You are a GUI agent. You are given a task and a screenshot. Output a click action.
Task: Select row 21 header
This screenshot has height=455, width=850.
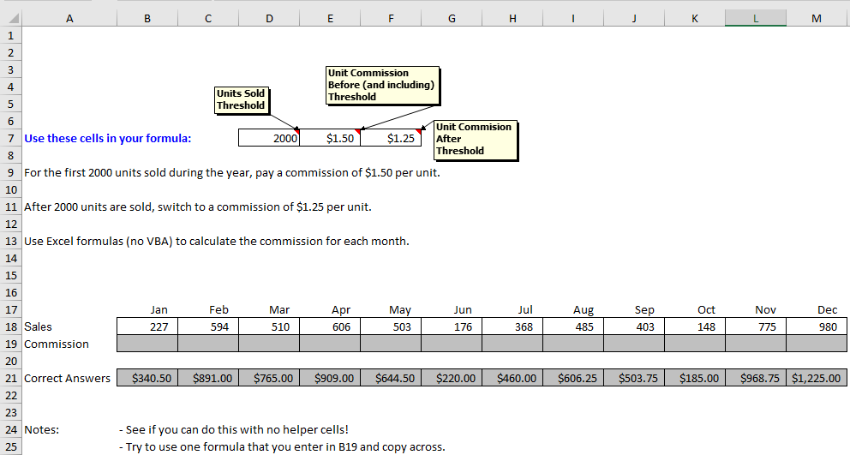[11, 378]
